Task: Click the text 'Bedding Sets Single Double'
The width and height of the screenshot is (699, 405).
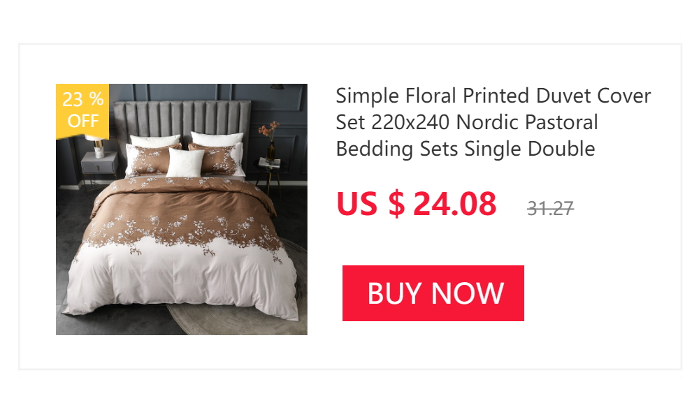Action: click(x=466, y=149)
